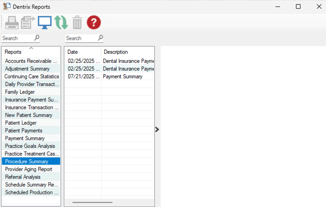
Task: Select Schedule Summary Re... report
Action: pyautogui.click(x=31, y=185)
